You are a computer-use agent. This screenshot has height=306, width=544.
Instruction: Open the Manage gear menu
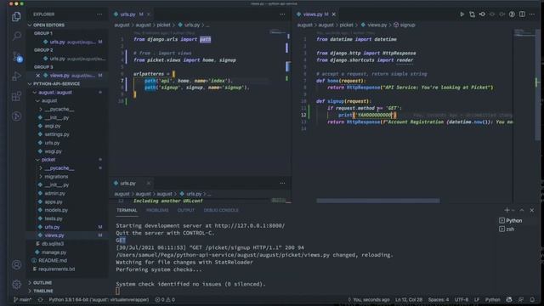click(16, 285)
